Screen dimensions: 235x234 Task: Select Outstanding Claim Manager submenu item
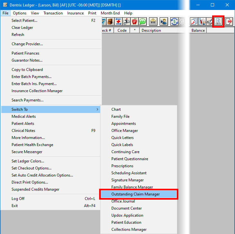tap(139, 194)
